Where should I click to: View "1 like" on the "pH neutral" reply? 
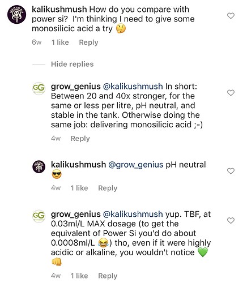tap(79, 188)
